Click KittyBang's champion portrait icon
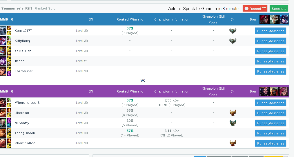The image size is (294, 157). coord(3,41)
